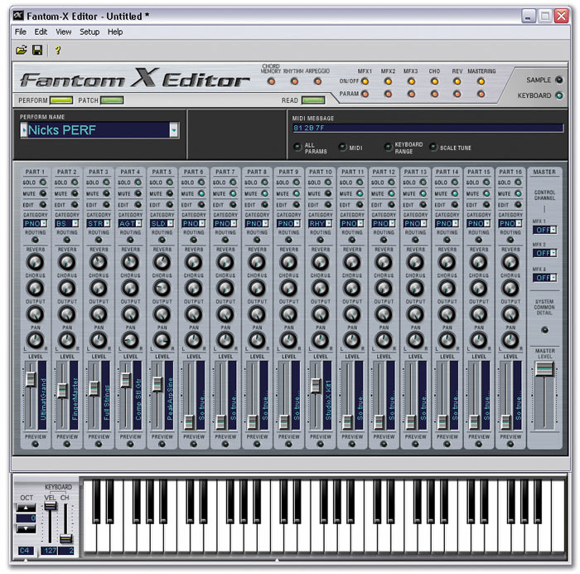The width and height of the screenshot is (580, 574).
Task: Click the Part 5 Pan knob
Action: tap(162, 340)
